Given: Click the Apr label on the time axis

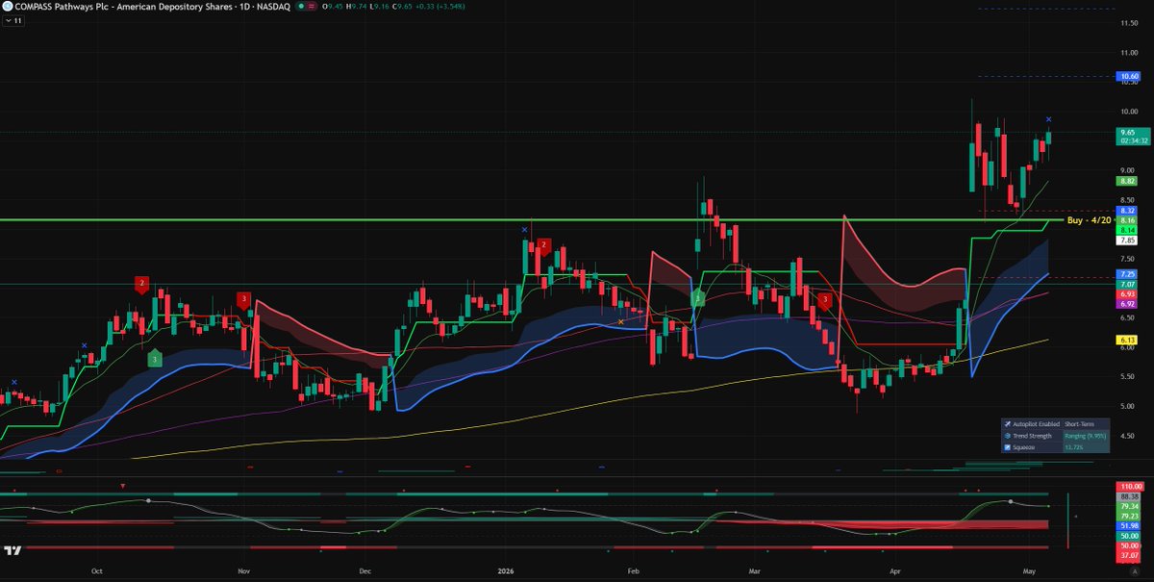Looking at the screenshot, I should (x=896, y=571).
